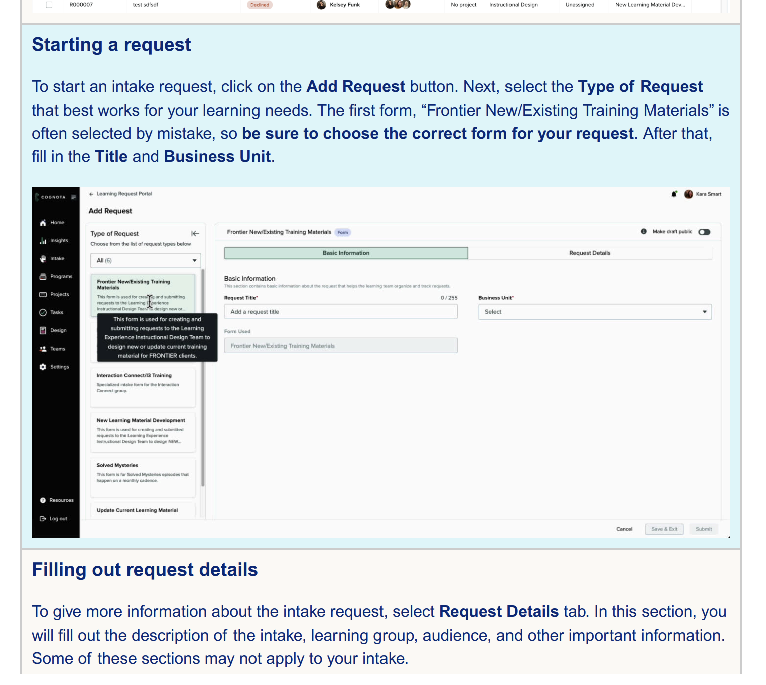
Task: Go to Programs in the sidebar
Action: pos(56,277)
